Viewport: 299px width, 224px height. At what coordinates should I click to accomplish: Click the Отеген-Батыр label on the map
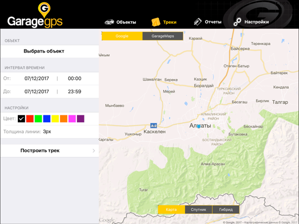[237, 66]
